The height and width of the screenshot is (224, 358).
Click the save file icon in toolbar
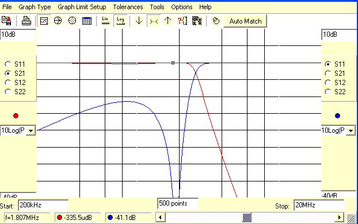7,21
